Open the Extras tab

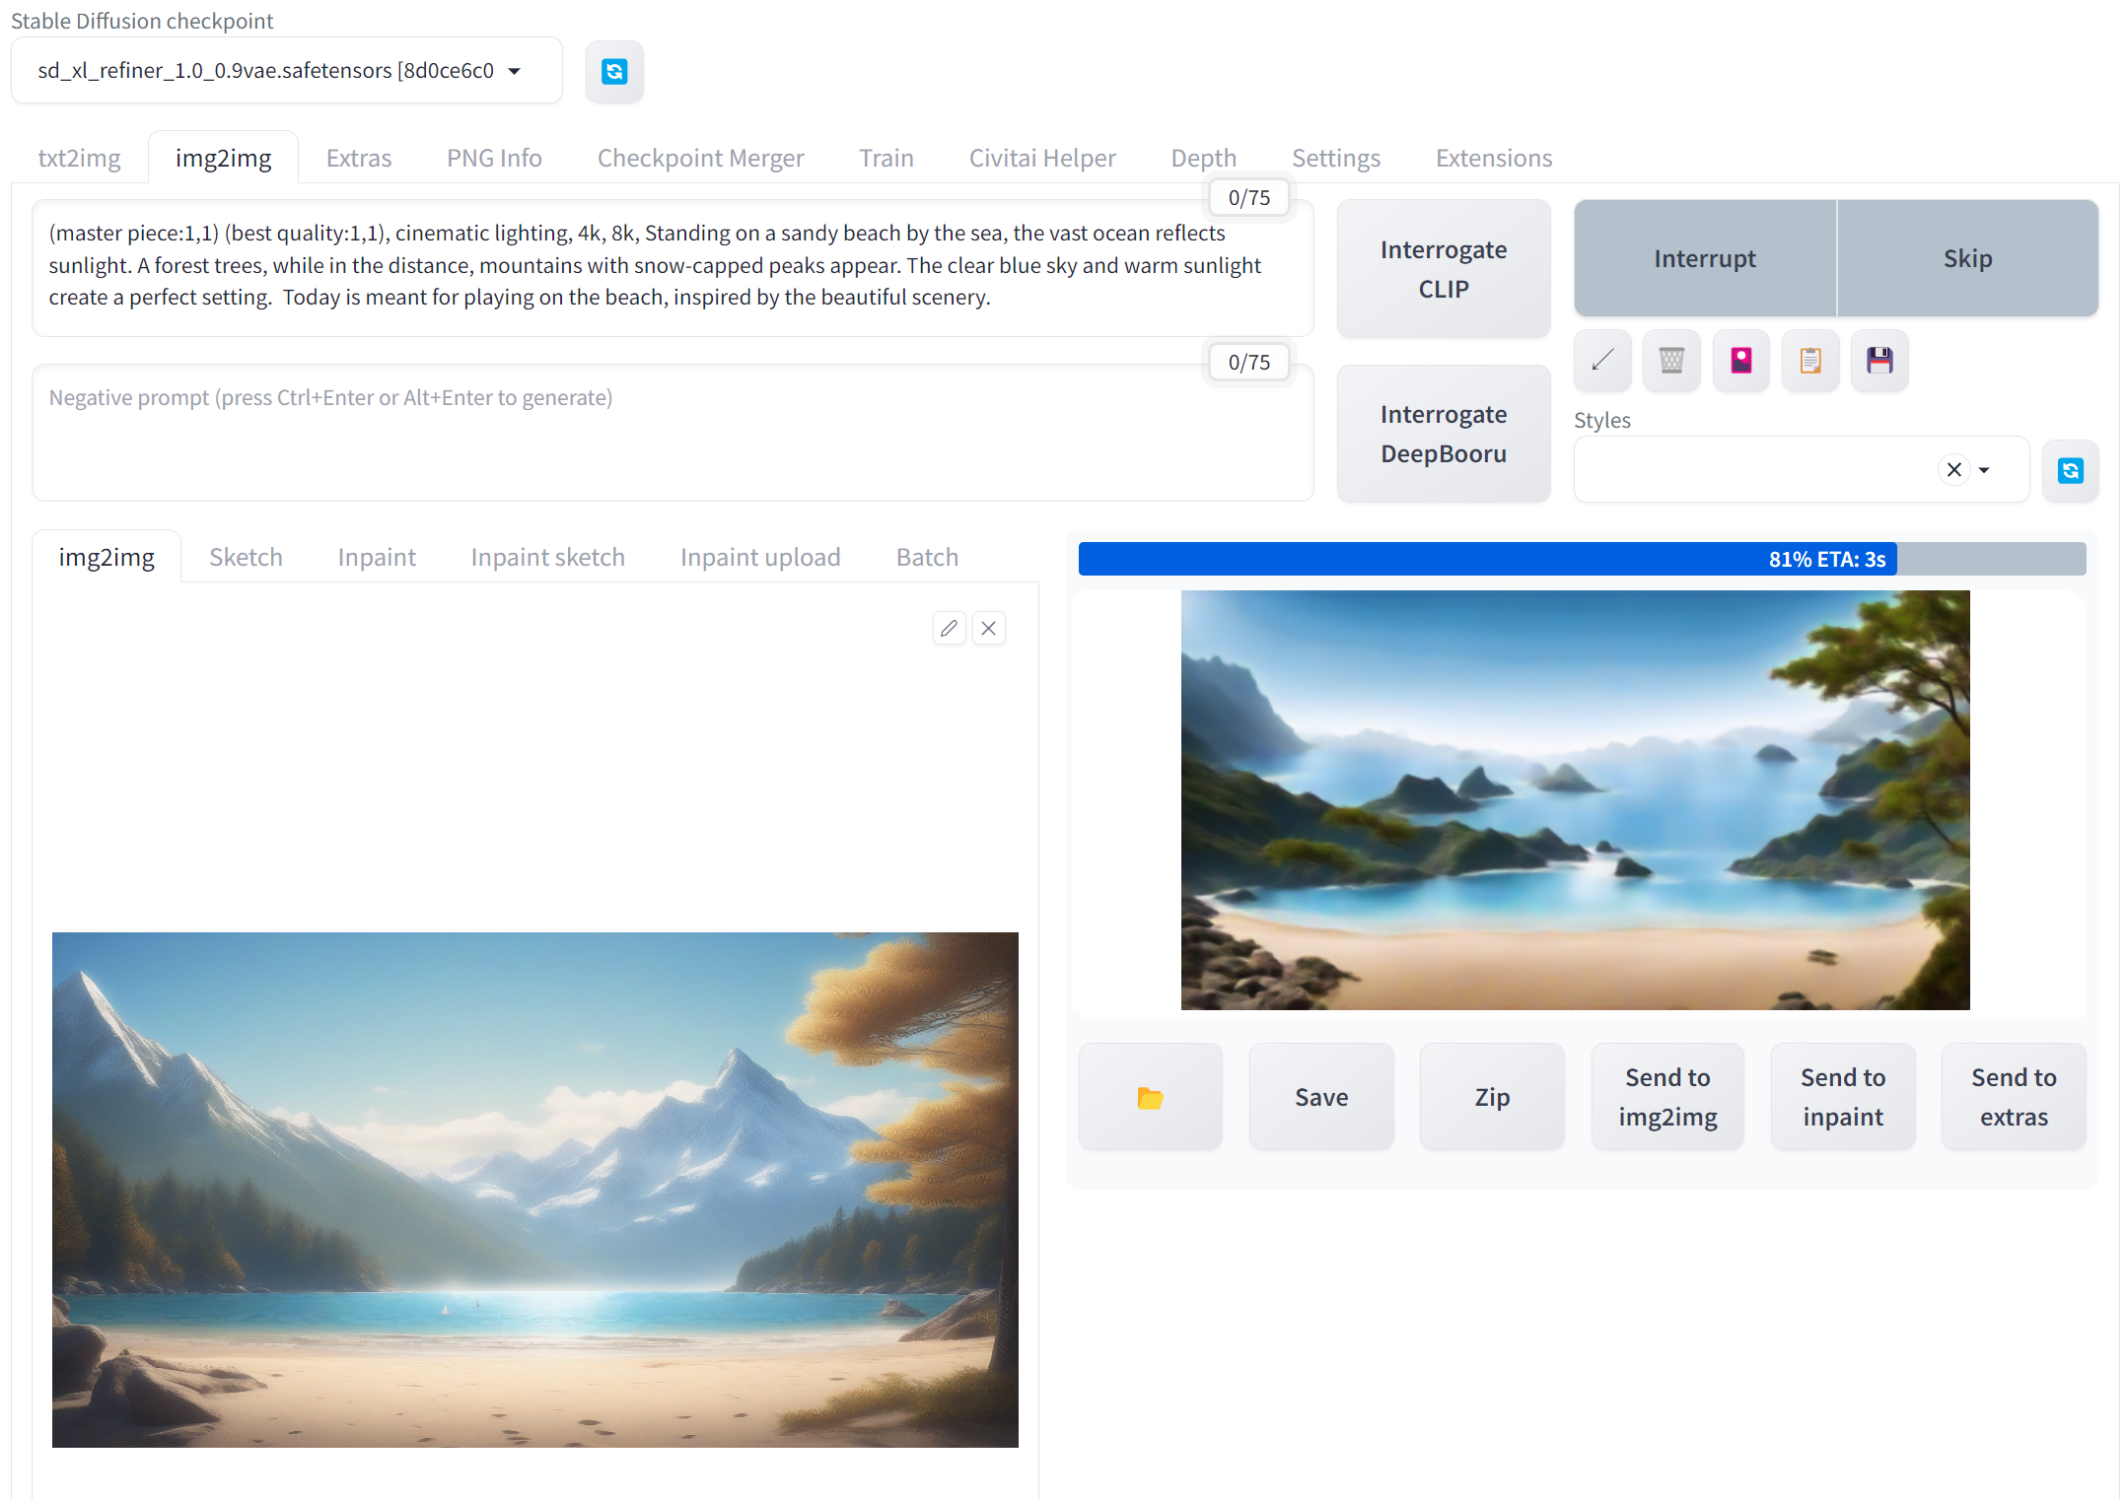[x=359, y=158]
